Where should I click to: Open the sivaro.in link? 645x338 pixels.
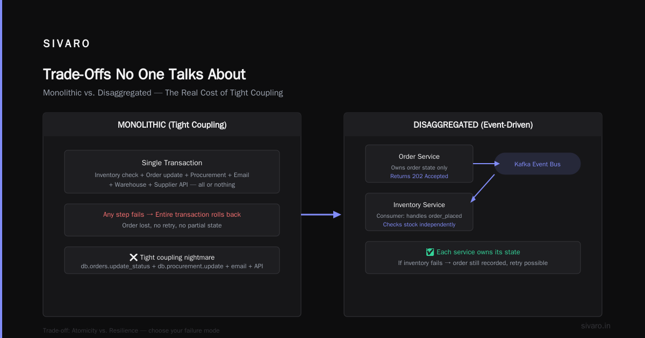point(596,326)
